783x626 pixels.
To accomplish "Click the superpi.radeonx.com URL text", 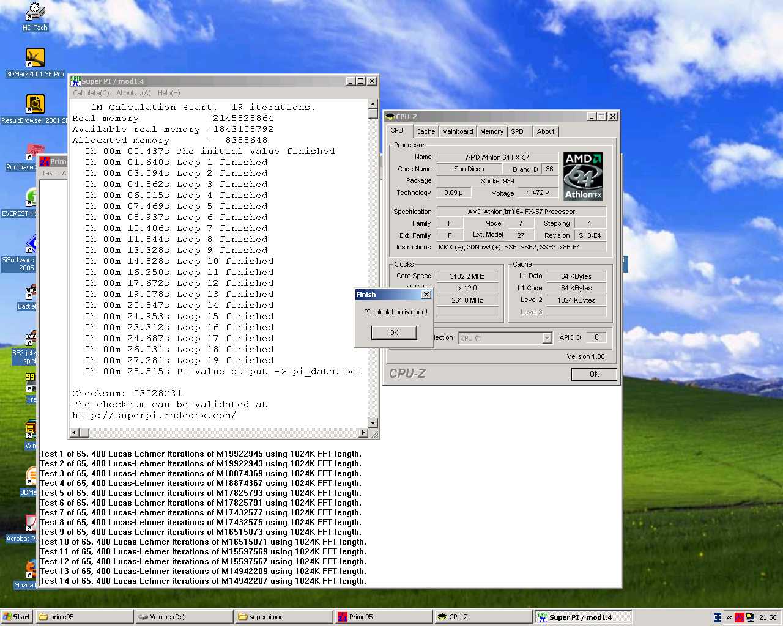I will (x=154, y=415).
